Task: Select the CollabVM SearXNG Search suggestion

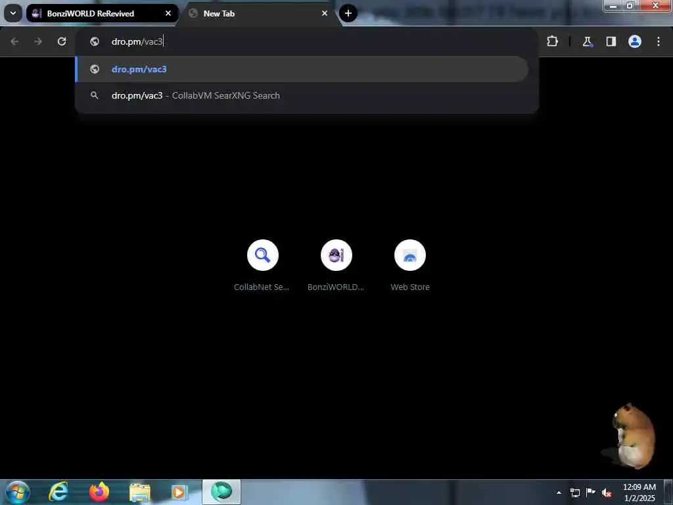Action: click(x=302, y=95)
